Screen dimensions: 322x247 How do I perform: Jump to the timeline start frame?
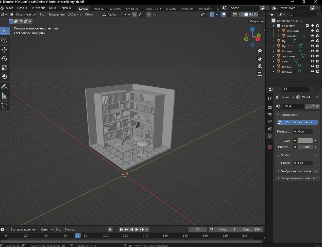(121, 229)
